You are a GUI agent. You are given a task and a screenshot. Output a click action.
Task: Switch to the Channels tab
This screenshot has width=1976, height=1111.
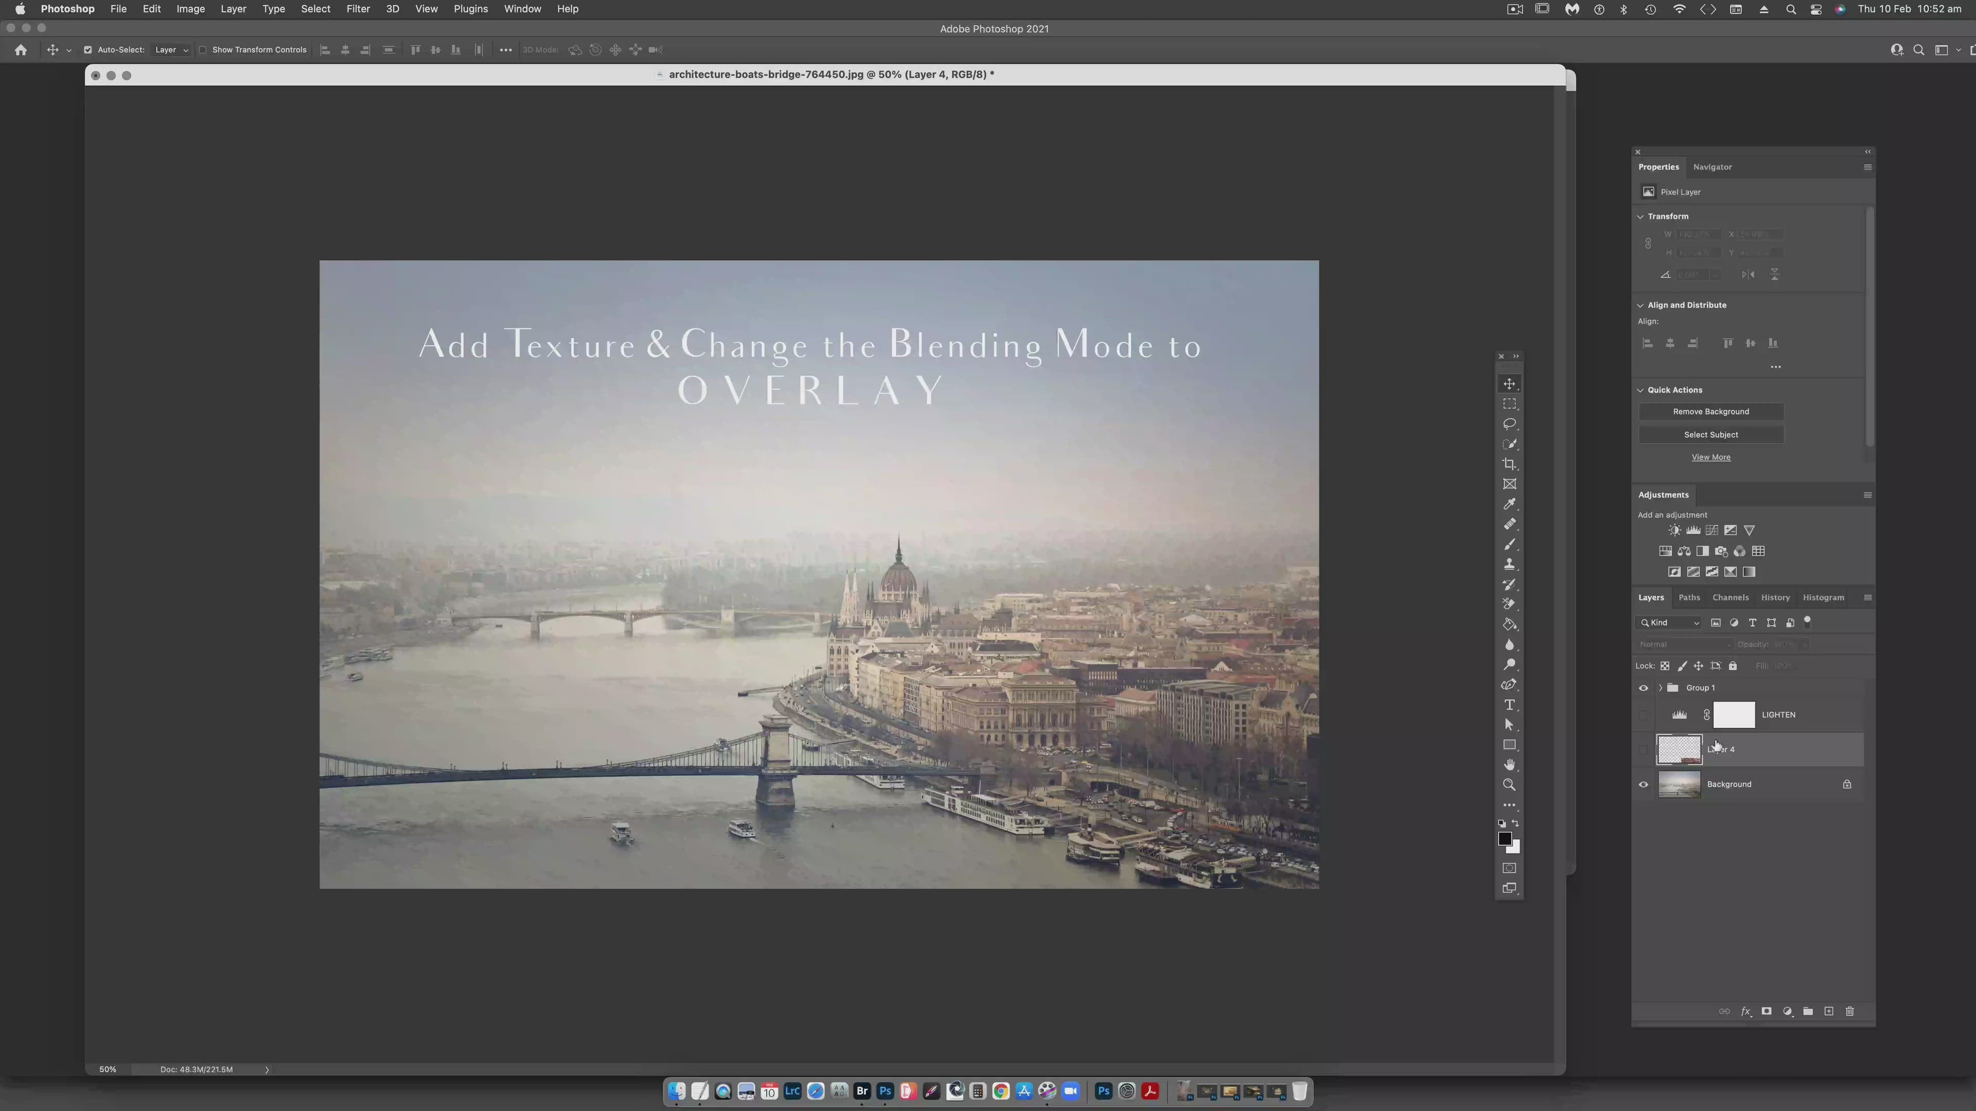pyautogui.click(x=1730, y=597)
